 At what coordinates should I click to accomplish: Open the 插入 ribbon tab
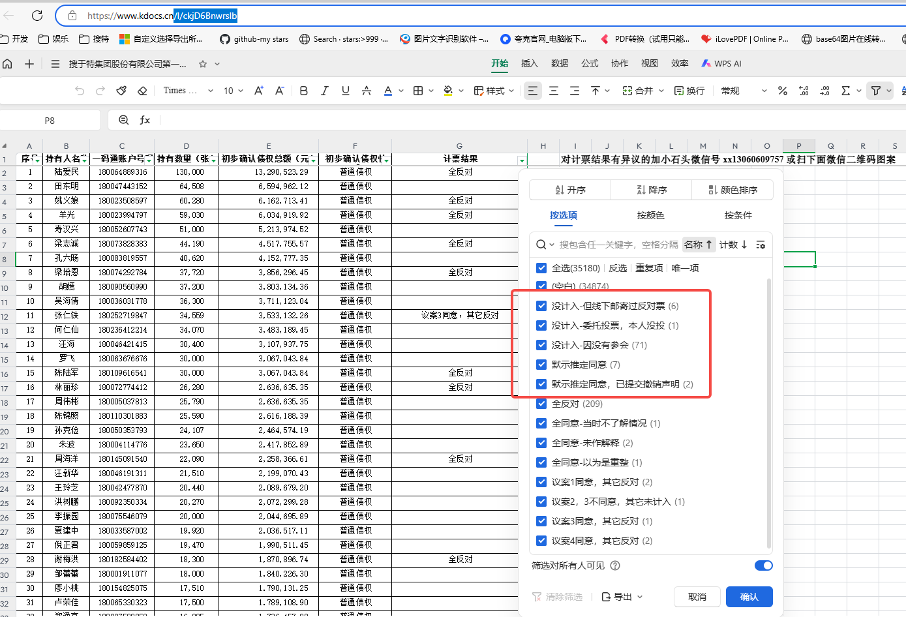click(529, 63)
